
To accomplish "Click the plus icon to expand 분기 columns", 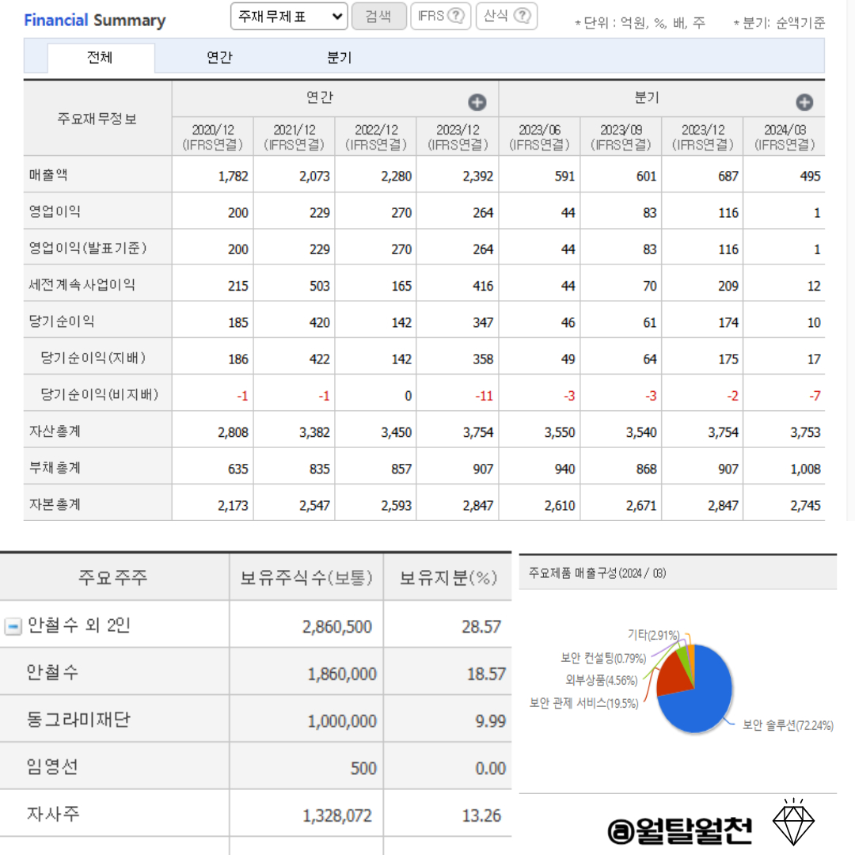I will [x=805, y=101].
